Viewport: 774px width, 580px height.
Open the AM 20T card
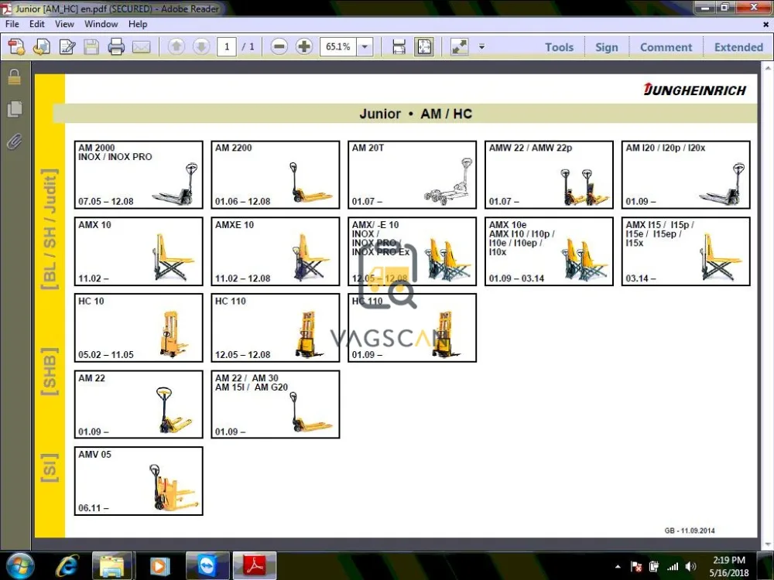(413, 175)
